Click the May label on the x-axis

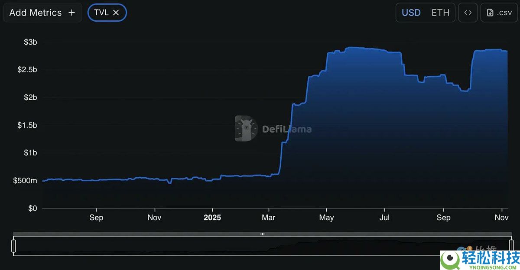[x=326, y=218]
